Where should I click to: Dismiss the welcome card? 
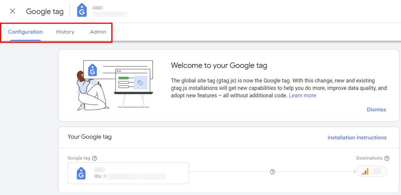pos(376,109)
